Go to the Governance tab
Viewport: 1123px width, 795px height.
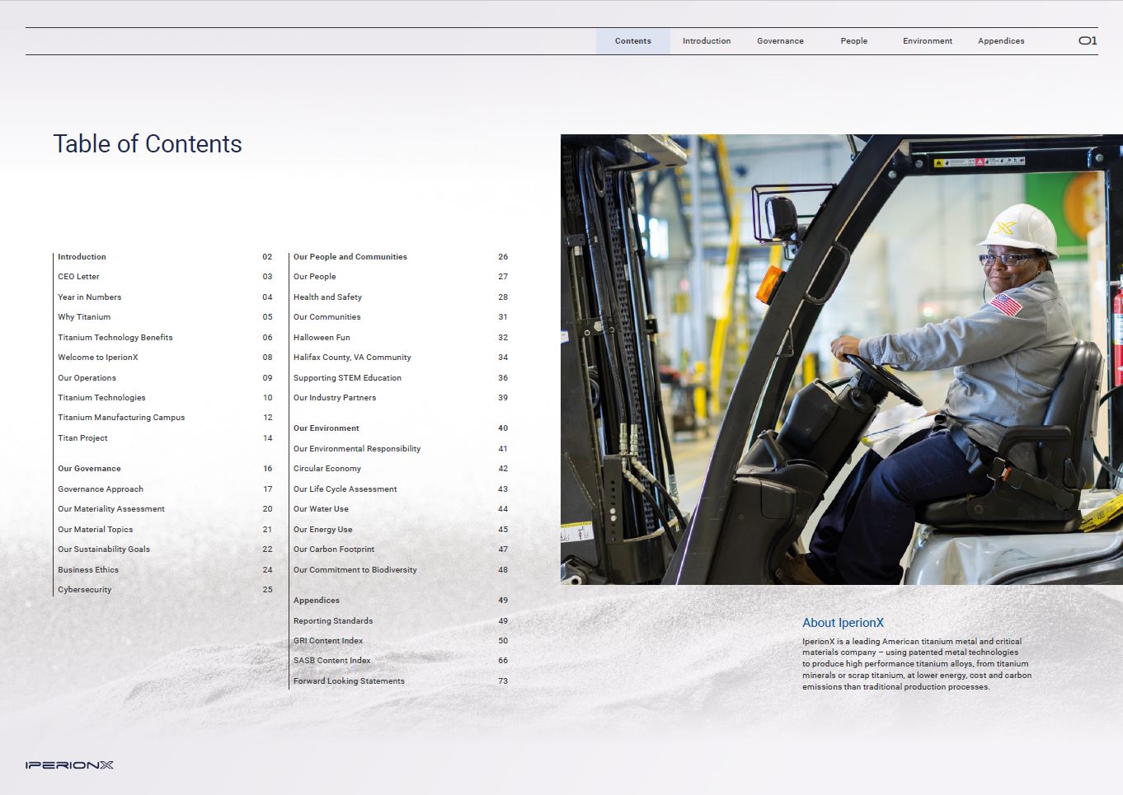coord(780,41)
